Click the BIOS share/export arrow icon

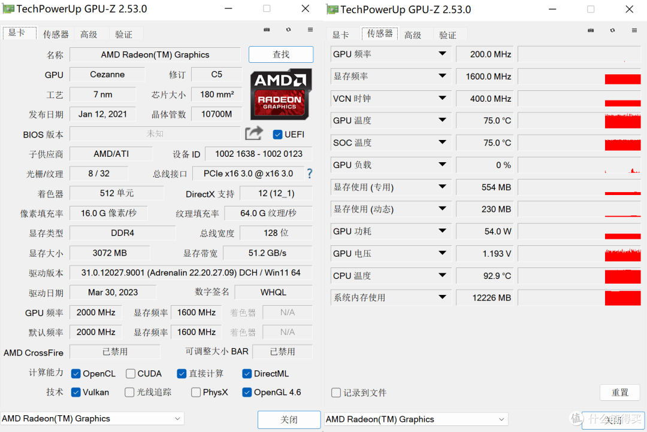[254, 133]
